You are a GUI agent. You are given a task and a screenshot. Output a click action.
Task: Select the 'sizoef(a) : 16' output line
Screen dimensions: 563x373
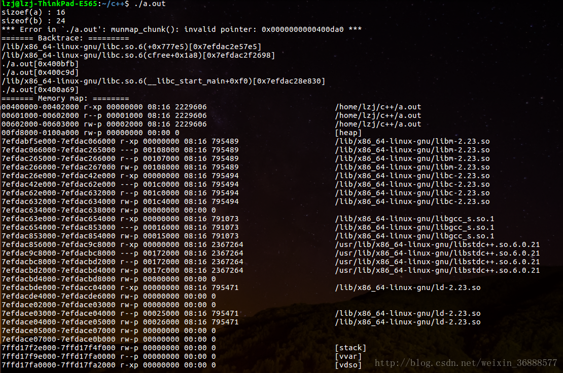[33, 13]
